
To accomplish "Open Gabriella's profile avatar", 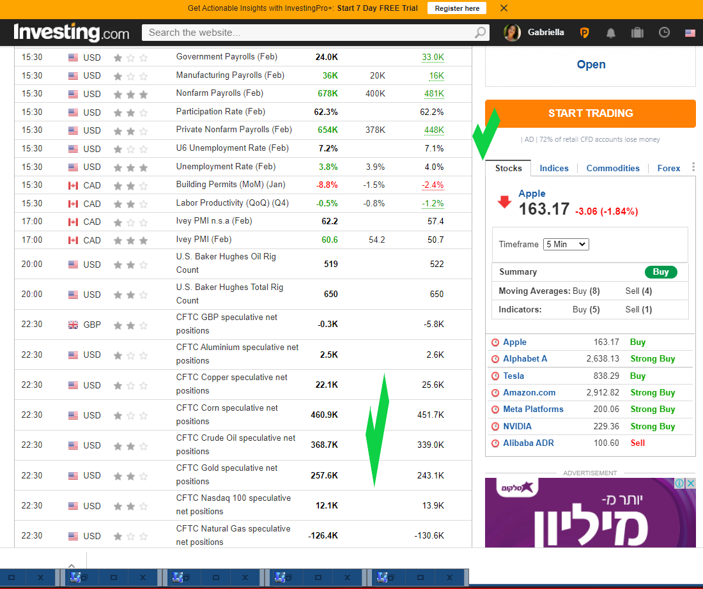I will point(512,33).
